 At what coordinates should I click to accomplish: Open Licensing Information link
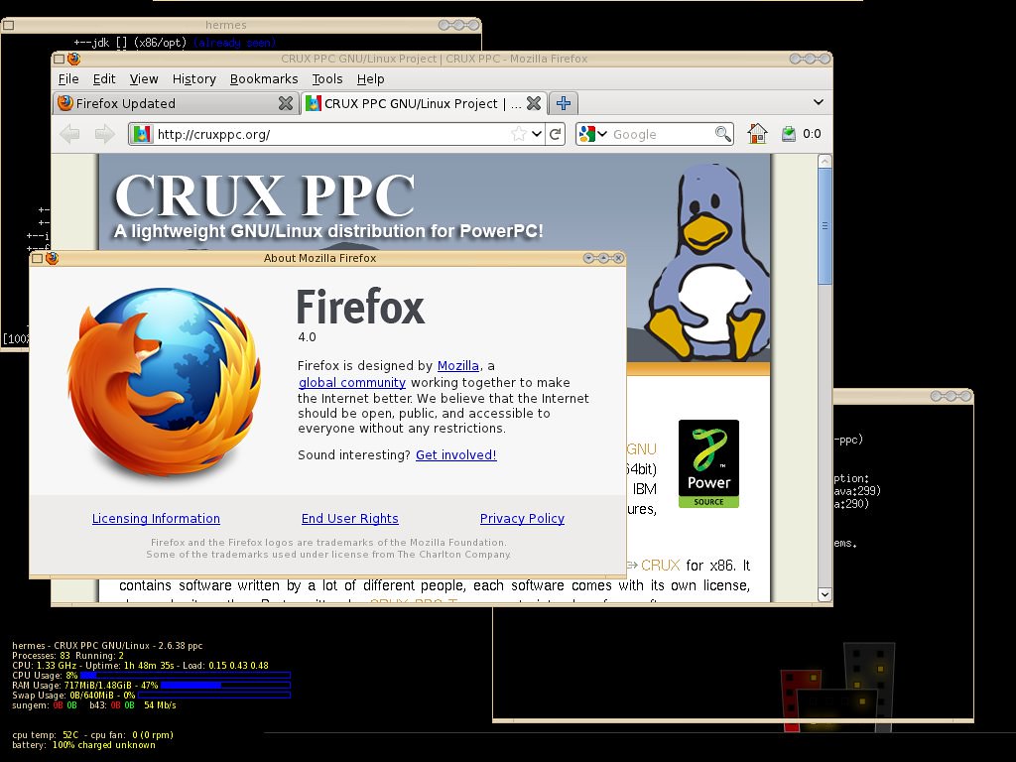156,518
